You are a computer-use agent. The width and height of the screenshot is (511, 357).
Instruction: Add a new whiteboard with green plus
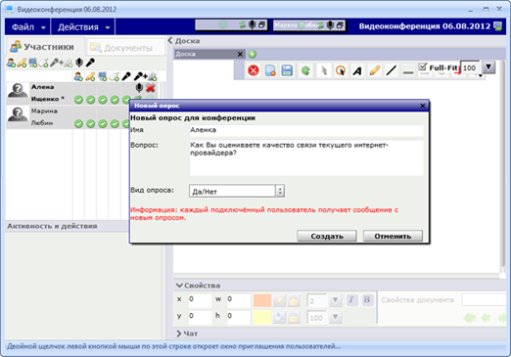coord(252,54)
